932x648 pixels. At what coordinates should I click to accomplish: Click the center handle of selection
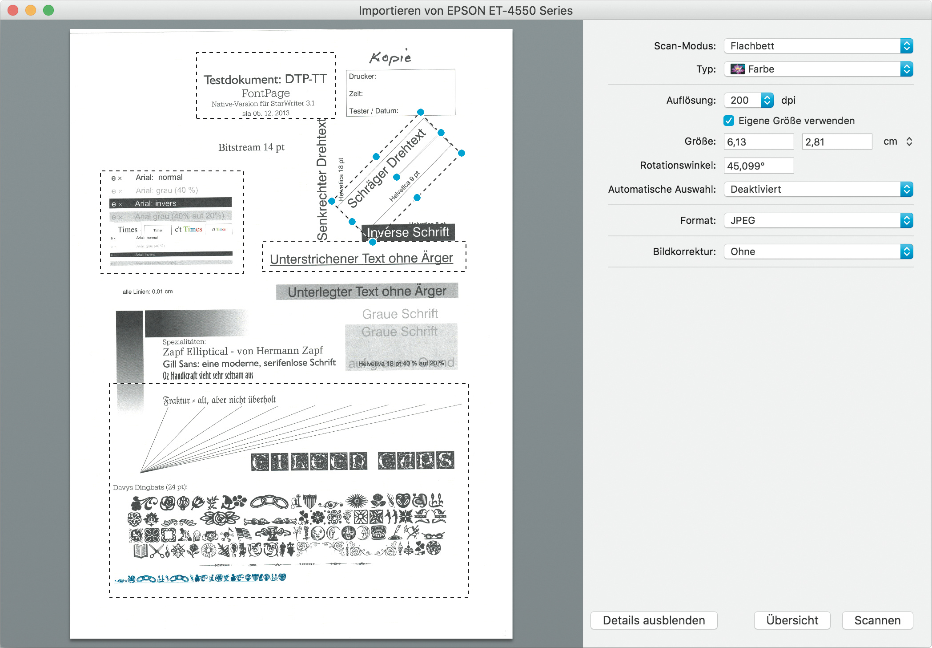point(397,177)
